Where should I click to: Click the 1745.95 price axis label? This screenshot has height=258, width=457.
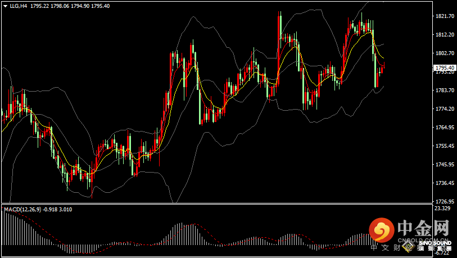445,165
